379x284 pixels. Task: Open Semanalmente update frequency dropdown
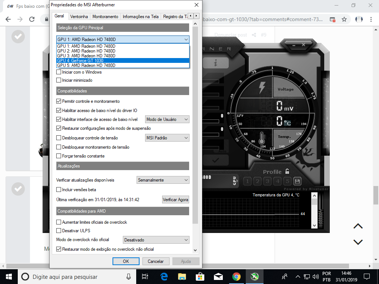[163, 180]
